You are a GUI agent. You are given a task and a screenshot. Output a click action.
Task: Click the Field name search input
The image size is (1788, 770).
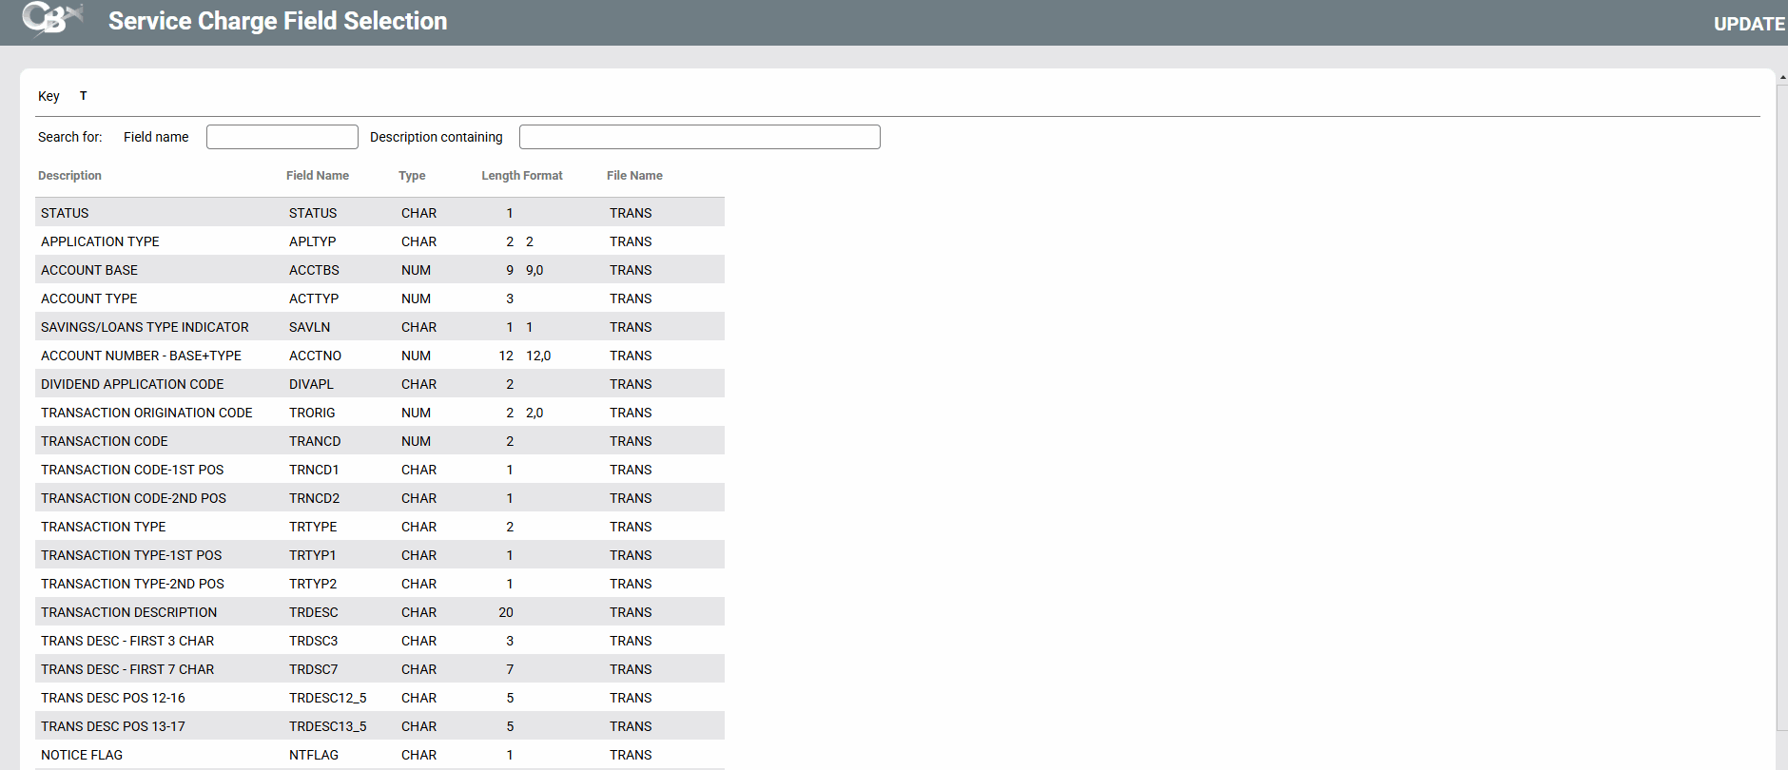pyautogui.click(x=282, y=137)
